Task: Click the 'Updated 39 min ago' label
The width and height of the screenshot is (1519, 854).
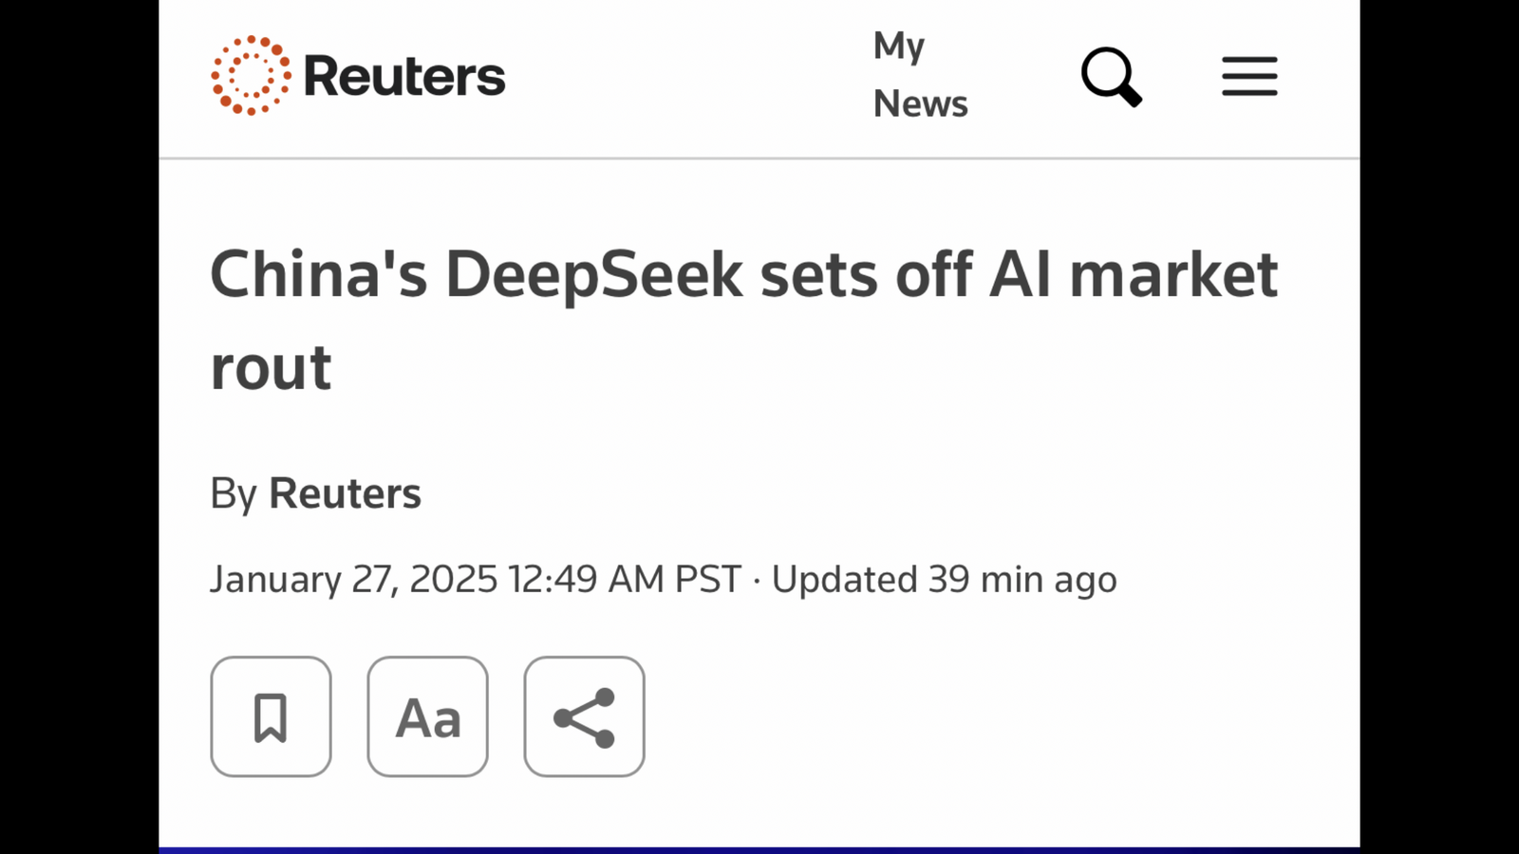Action: point(944,579)
